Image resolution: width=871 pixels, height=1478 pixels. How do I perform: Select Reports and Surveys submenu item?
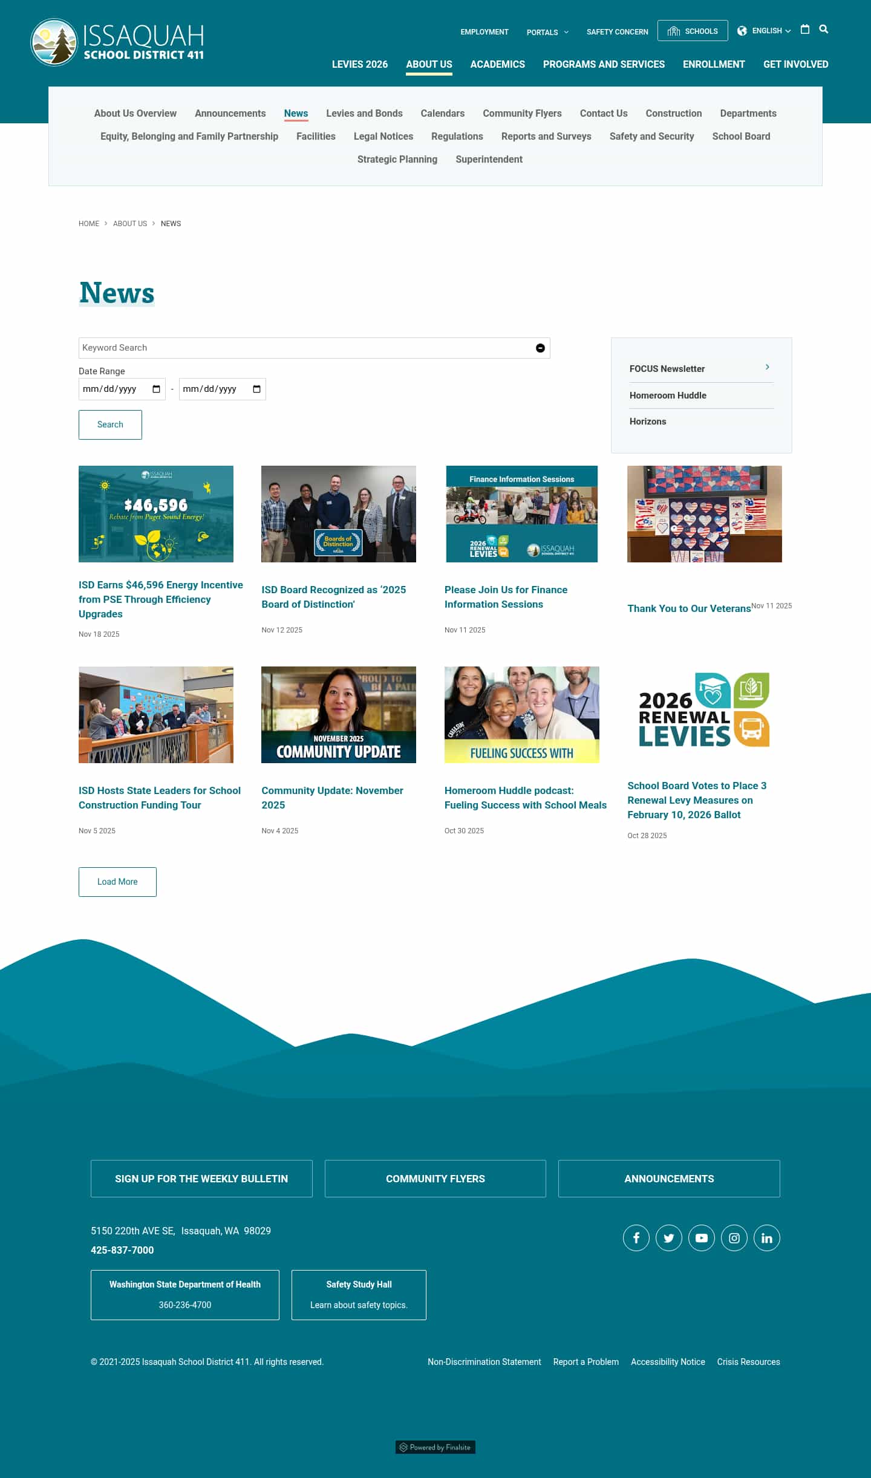point(546,137)
